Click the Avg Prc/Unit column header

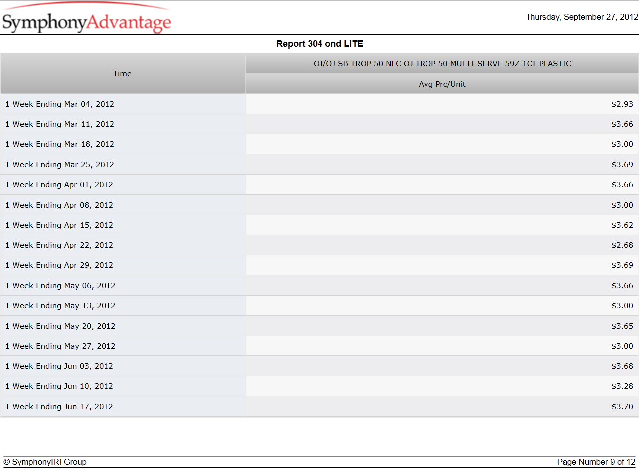point(442,84)
